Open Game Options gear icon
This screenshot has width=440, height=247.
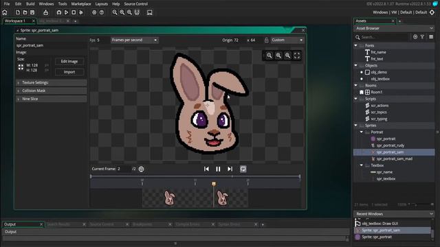94,12
